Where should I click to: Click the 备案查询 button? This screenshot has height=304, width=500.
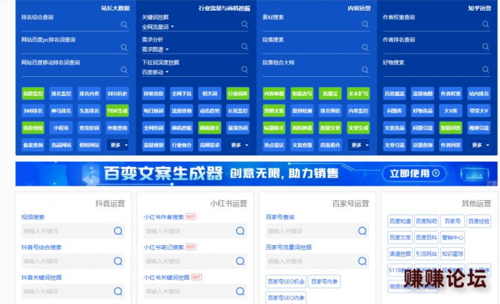pos(33,145)
